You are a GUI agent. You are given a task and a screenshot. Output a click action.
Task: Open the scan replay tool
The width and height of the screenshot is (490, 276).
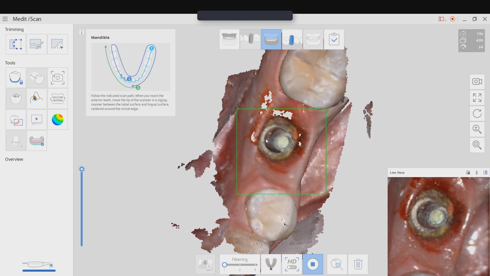[x=36, y=120]
